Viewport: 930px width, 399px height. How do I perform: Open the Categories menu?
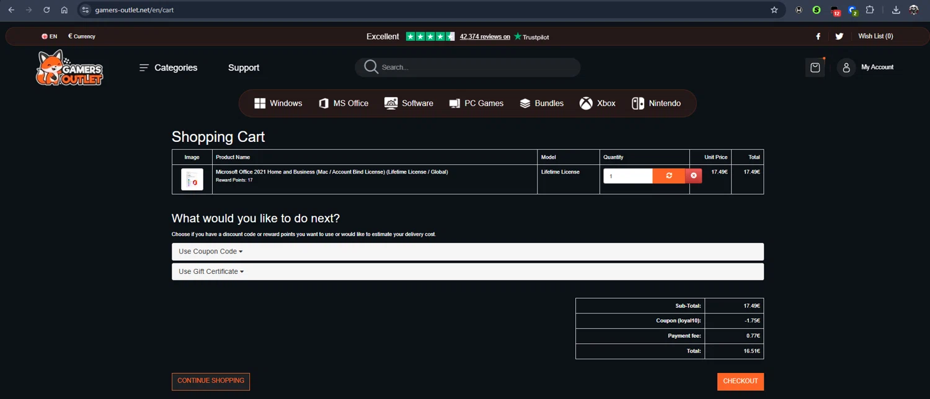tap(168, 68)
